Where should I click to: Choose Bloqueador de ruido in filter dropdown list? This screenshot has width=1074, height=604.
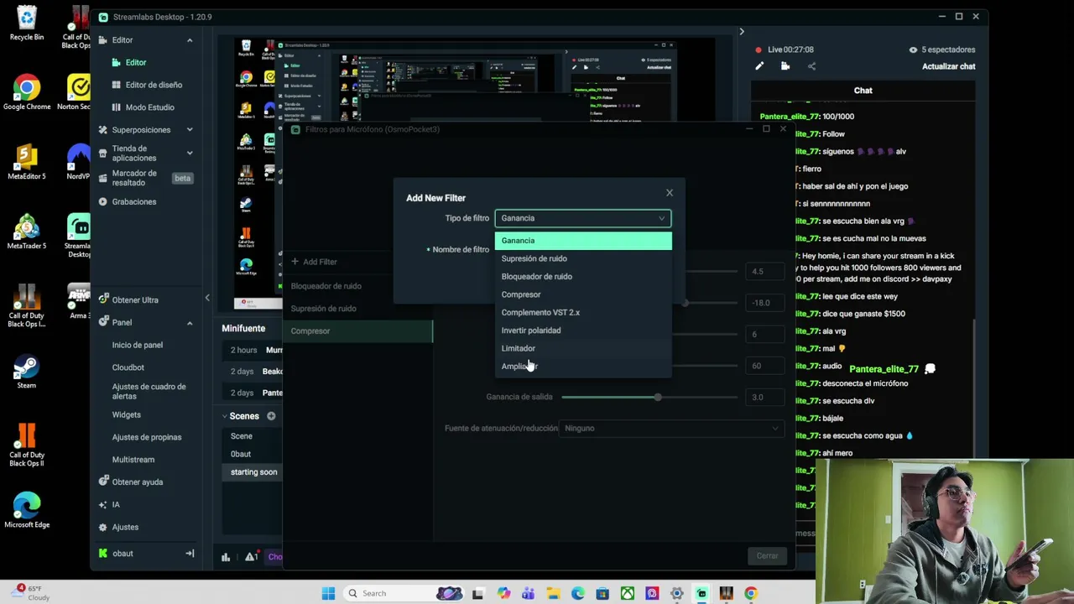point(536,276)
